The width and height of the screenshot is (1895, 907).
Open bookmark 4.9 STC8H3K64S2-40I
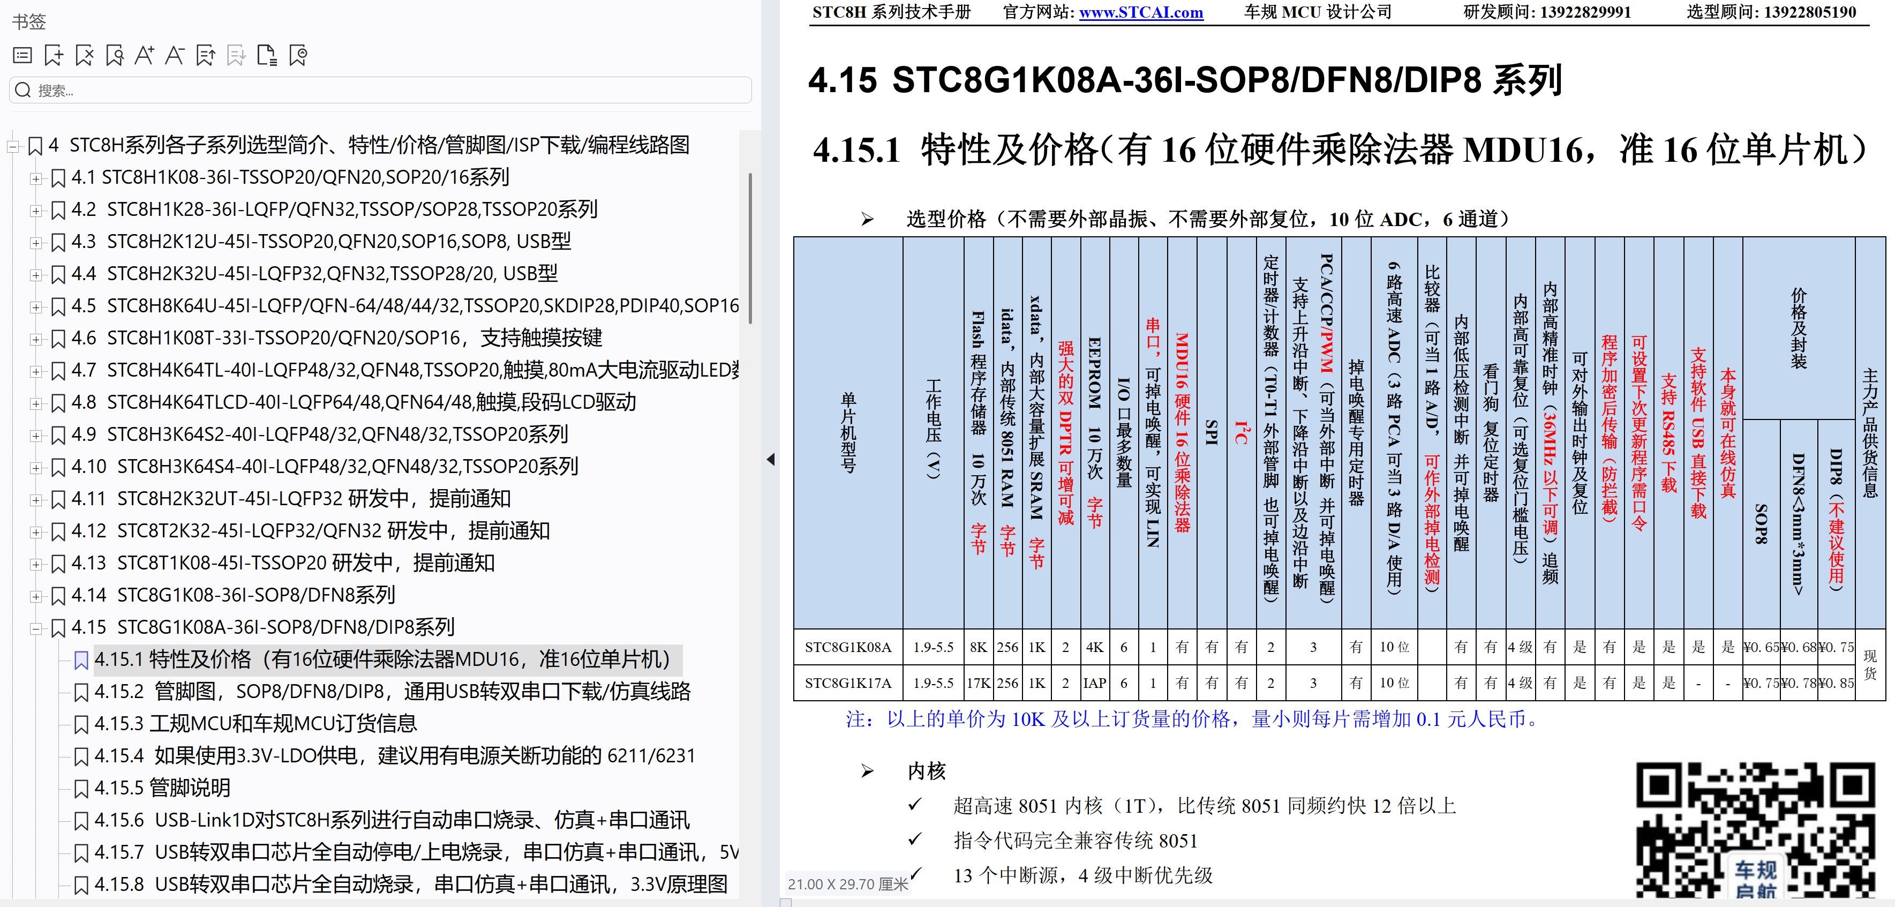(x=319, y=434)
